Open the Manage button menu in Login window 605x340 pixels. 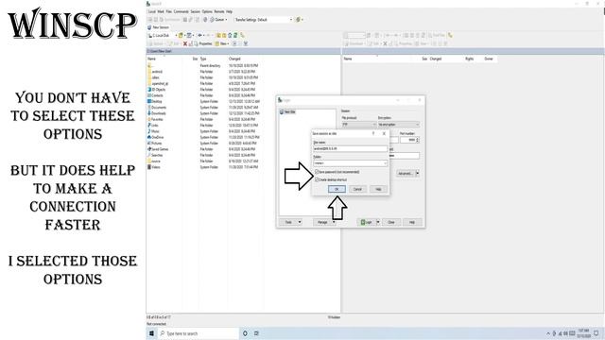point(325,222)
